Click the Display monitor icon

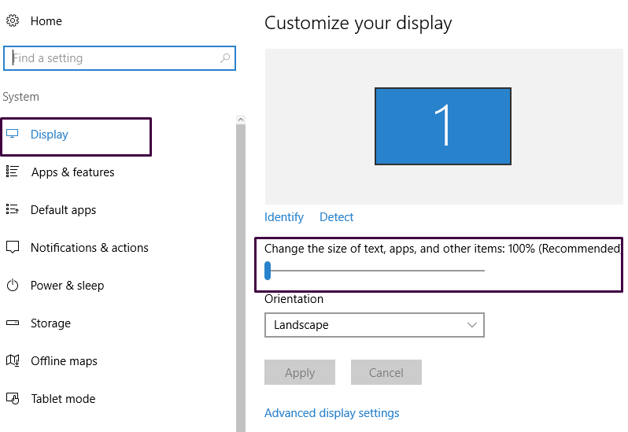(x=13, y=134)
